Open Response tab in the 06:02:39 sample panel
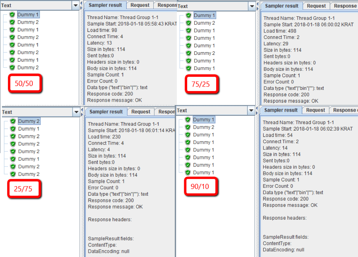Viewport: 358px width, 257px height. 344,110
